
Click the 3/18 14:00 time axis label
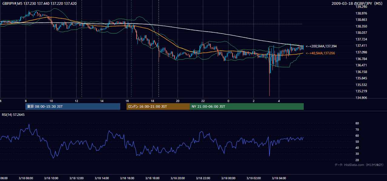click(x=102, y=178)
